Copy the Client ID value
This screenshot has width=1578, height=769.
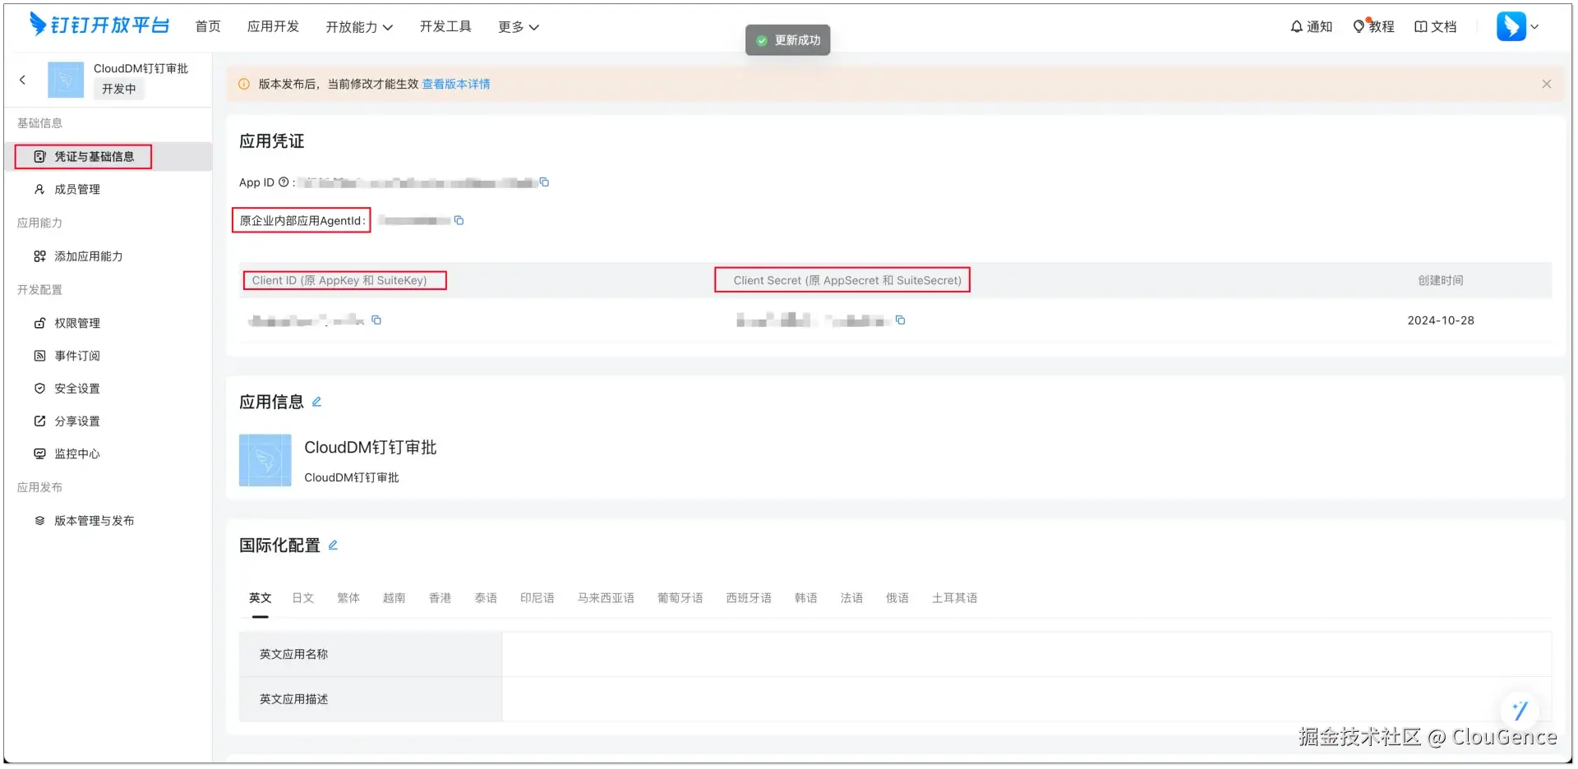coord(376,320)
